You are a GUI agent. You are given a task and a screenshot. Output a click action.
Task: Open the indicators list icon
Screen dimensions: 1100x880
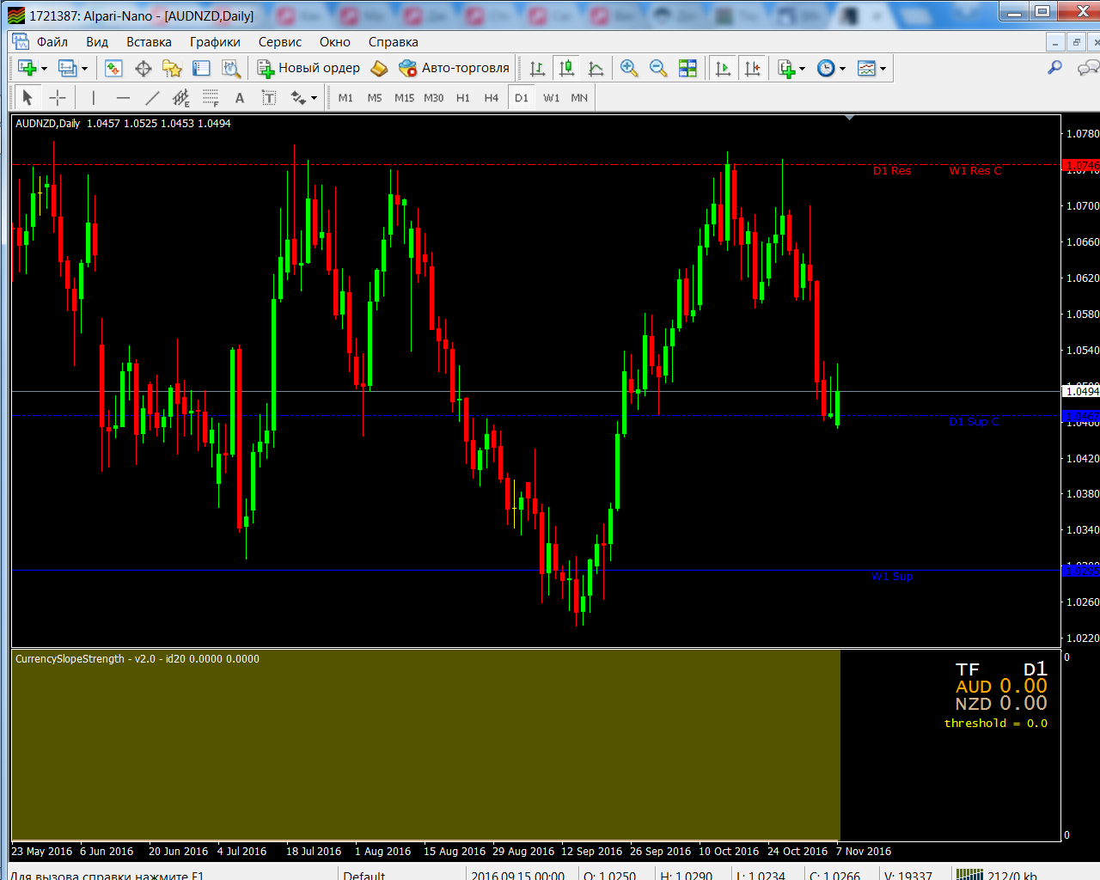tap(785, 68)
